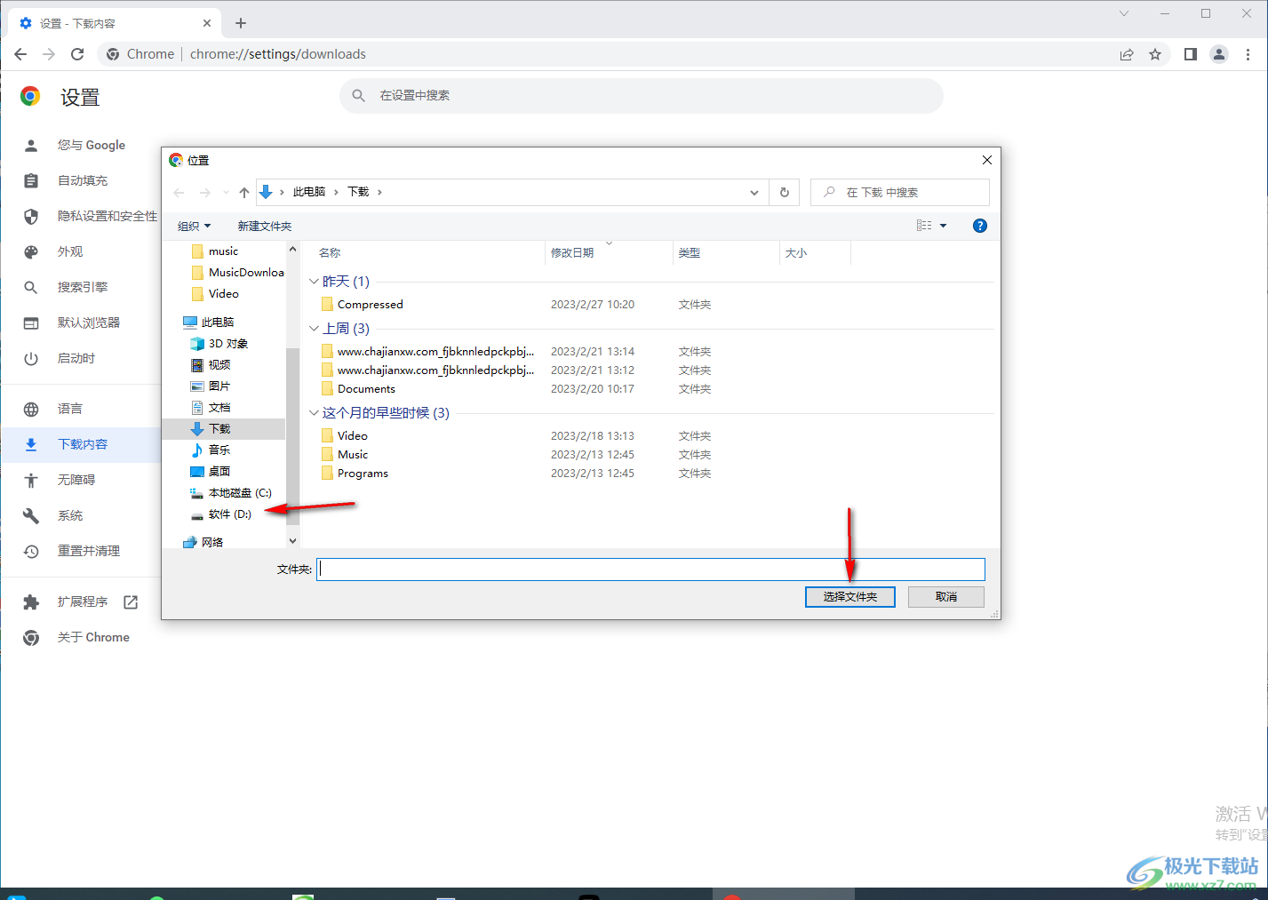Choose 软件 (D:) drive
Image resolution: width=1268 pixels, height=900 pixels.
pyautogui.click(x=221, y=514)
